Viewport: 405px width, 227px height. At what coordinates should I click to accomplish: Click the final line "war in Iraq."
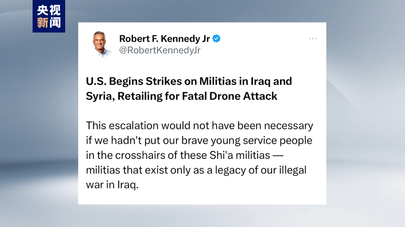click(x=112, y=184)
